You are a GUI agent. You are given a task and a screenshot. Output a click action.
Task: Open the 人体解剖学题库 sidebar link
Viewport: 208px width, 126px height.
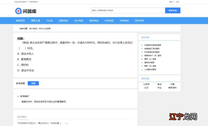point(150,69)
